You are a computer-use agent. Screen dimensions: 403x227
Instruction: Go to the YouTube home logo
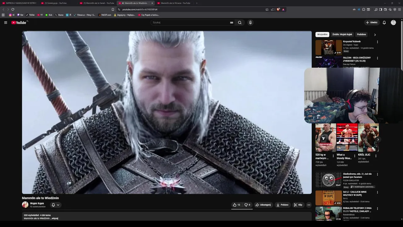(19, 22)
